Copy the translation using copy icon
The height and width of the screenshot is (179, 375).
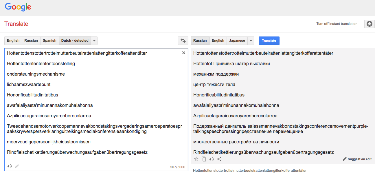(x=204, y=159)
